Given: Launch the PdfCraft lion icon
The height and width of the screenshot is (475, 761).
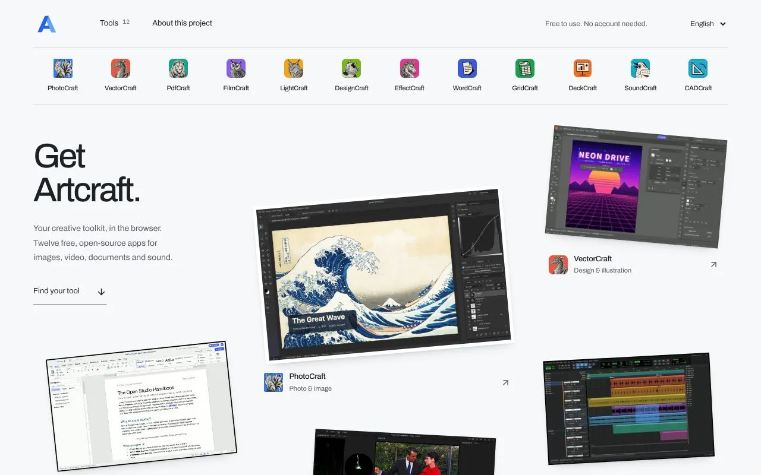Looking at the screenshot, I should pos(178,68).
